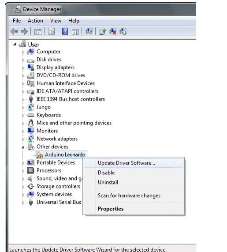Click the Back arrow toolbar icon
The height and width of the screenshot is (252, 227).
pyautogui.click(x=14, y=31)
